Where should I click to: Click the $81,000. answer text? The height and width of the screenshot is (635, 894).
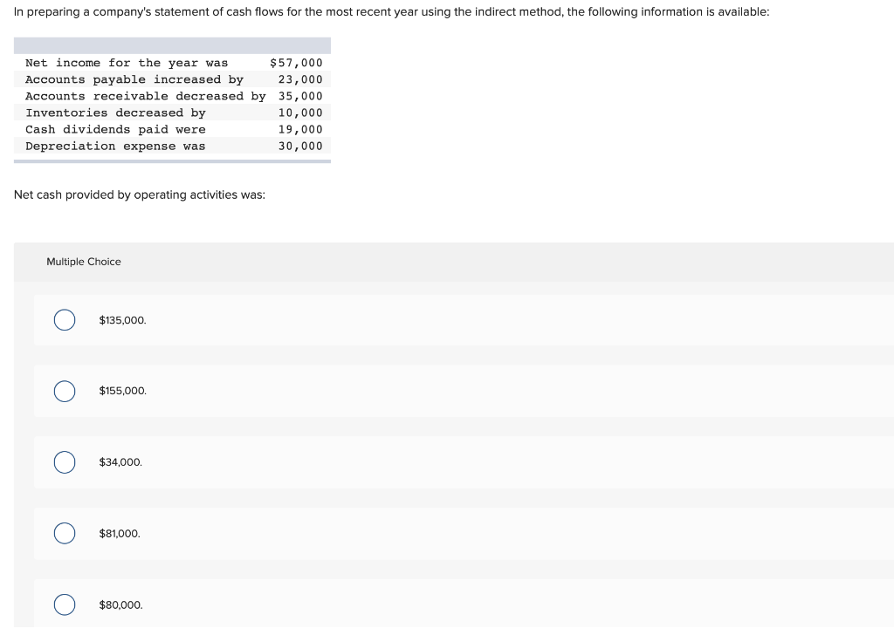pos(120,534)
